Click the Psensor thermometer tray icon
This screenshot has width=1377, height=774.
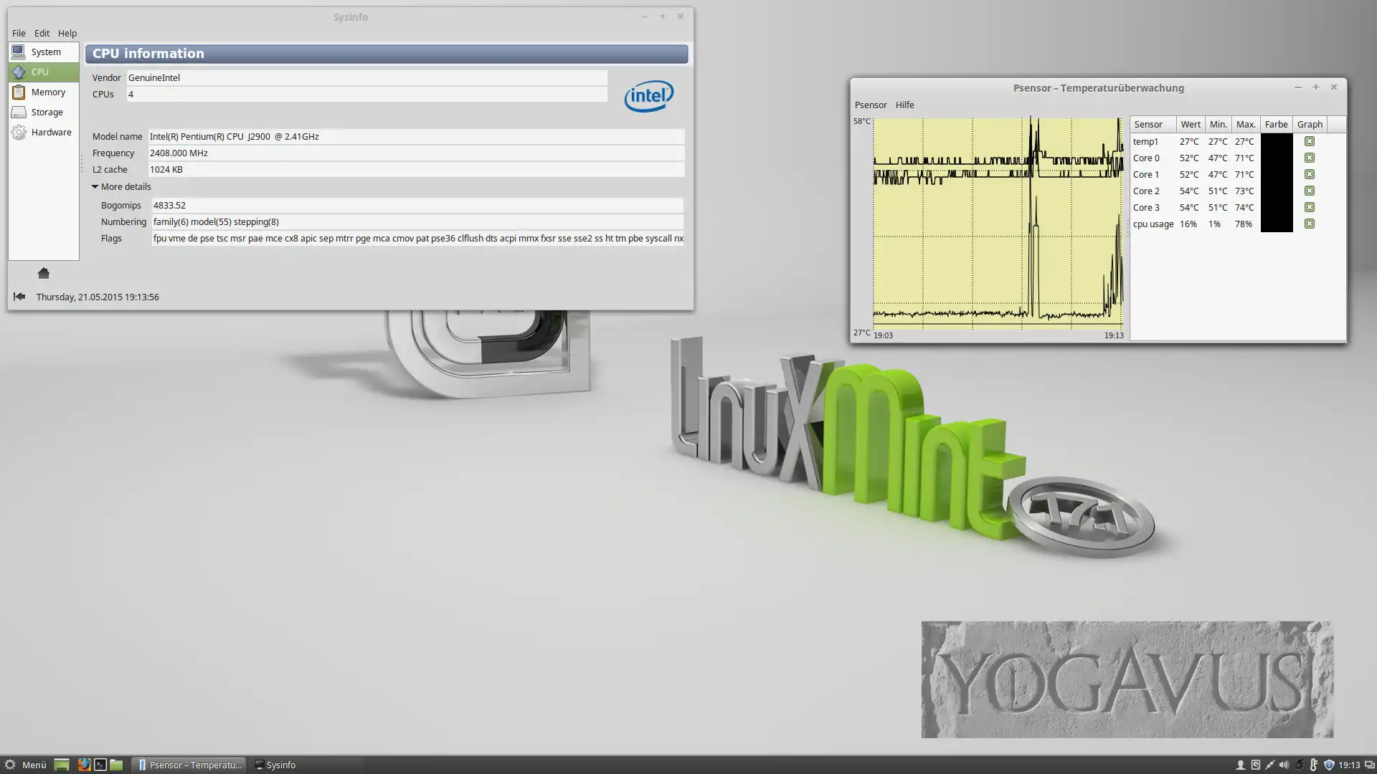click(1313, 765)
